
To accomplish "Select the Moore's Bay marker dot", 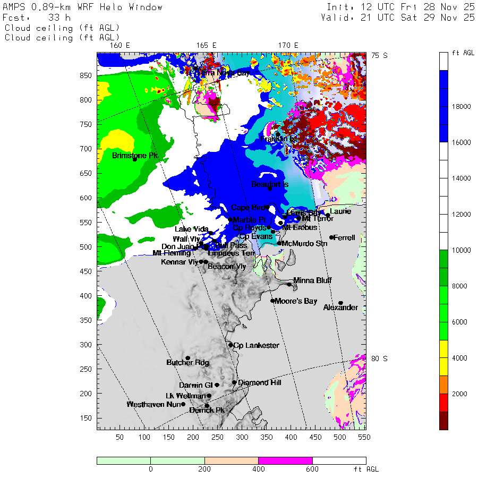I will click(x=272, y=301).
